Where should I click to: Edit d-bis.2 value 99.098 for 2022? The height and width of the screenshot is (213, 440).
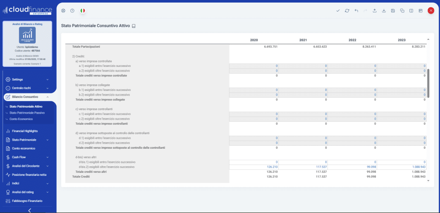coord(352,167)
